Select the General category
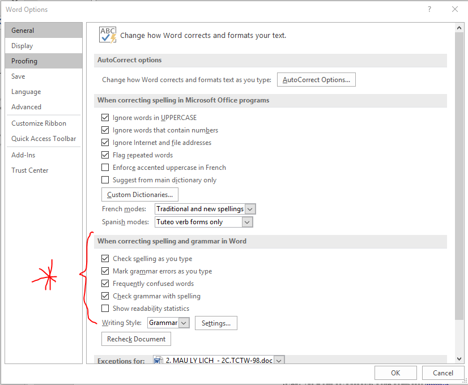The image size is (468, 385). (x=44, y=31)
